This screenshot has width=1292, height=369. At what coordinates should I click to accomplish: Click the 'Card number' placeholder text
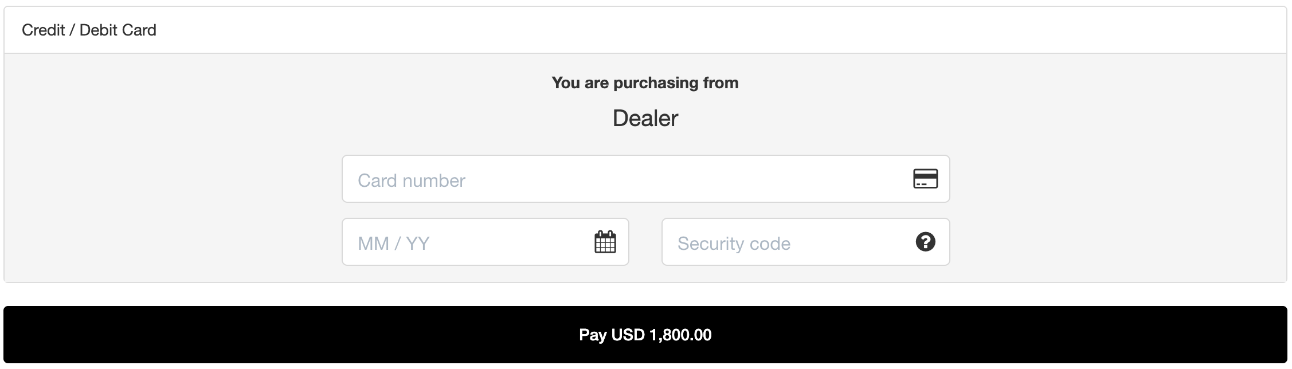(411, 180)
